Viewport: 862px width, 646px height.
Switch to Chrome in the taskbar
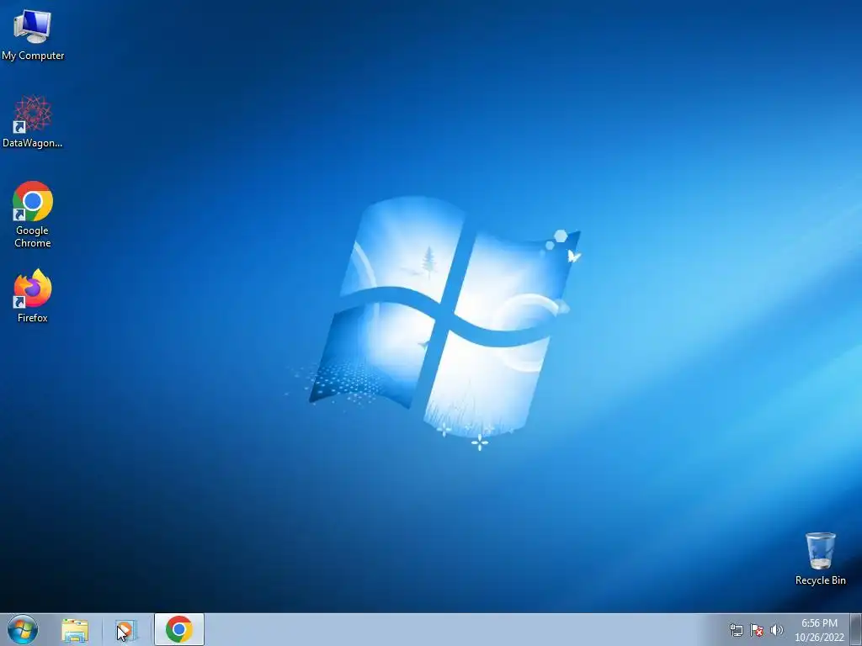[178, 629]
